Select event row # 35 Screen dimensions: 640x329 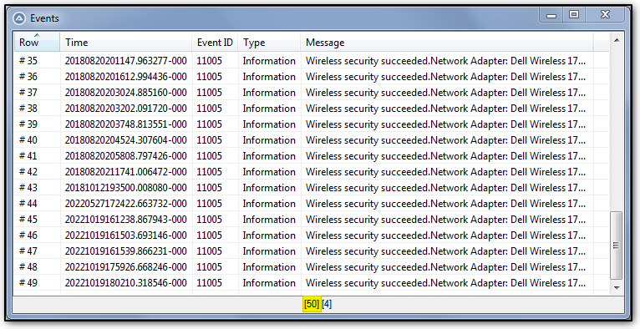(312, 61)
